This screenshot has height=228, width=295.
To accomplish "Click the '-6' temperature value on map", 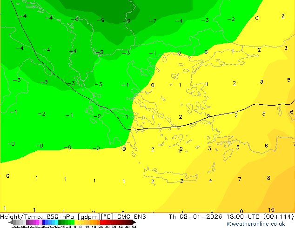I will tap(75, 19).
